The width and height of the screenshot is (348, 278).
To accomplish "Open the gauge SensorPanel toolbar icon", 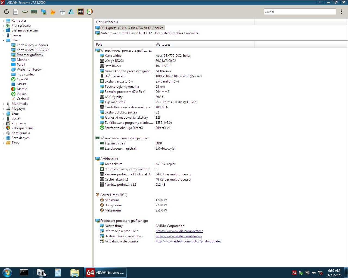I will [x=90, y=12].
